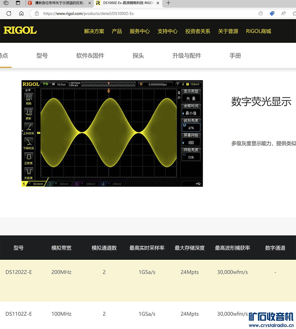This screenshot has width=296, height=329.
Task: Switch to the 升级与配件 section tab
Action: [186, 56]
